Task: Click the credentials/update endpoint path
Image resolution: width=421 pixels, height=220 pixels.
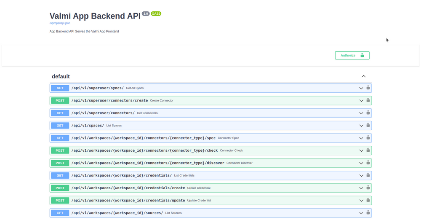Action: pos(128,200)
